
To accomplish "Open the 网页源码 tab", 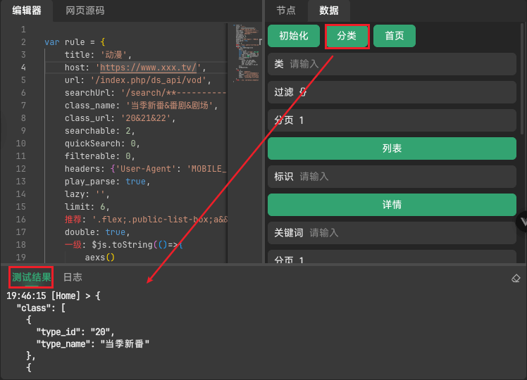I will tap(85, 11).
